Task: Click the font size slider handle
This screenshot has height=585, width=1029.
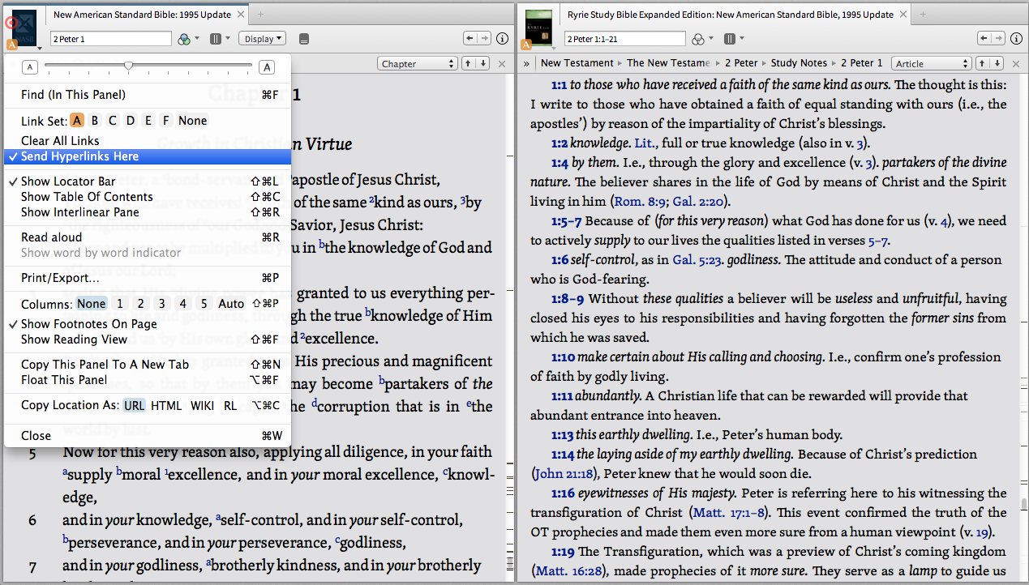Action: 128,66
